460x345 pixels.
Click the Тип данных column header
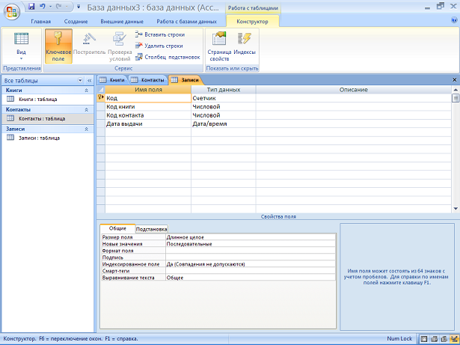[224, 90]
